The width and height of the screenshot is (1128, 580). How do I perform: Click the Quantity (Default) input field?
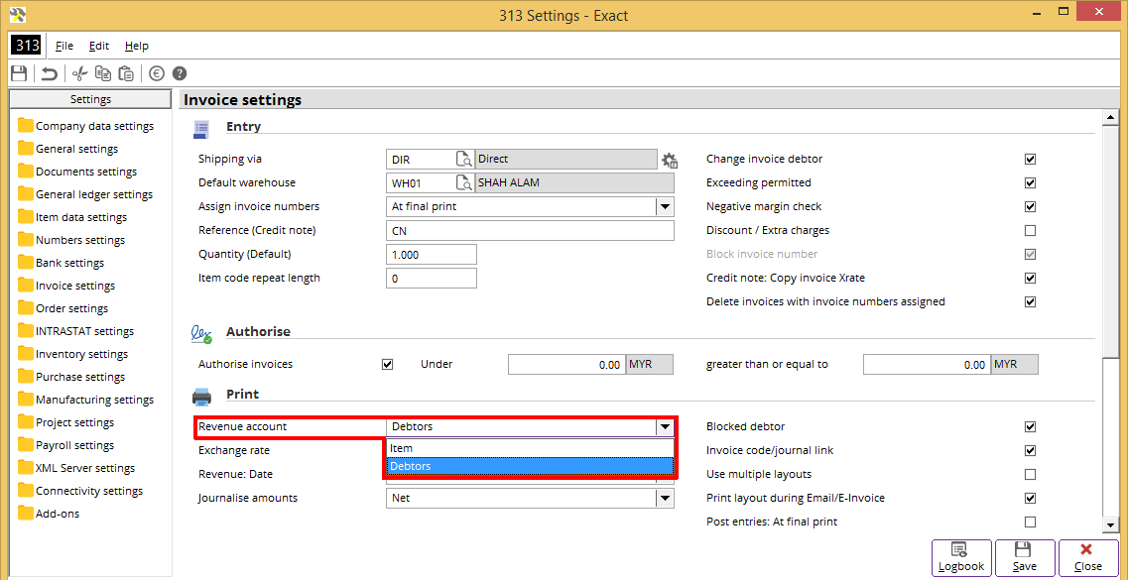click(x=431, y=255)
